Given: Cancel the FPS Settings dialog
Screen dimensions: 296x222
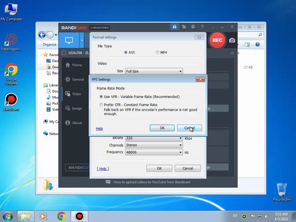Looking at the screenshot, I should tap(189, 128).
